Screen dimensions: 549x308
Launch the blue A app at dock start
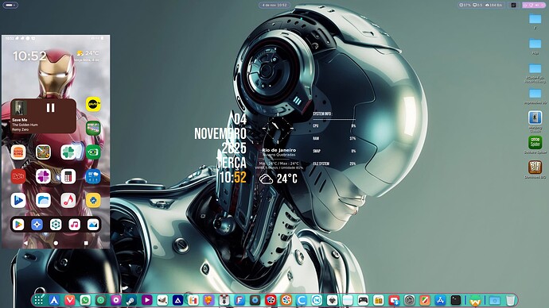click(54, 300)
